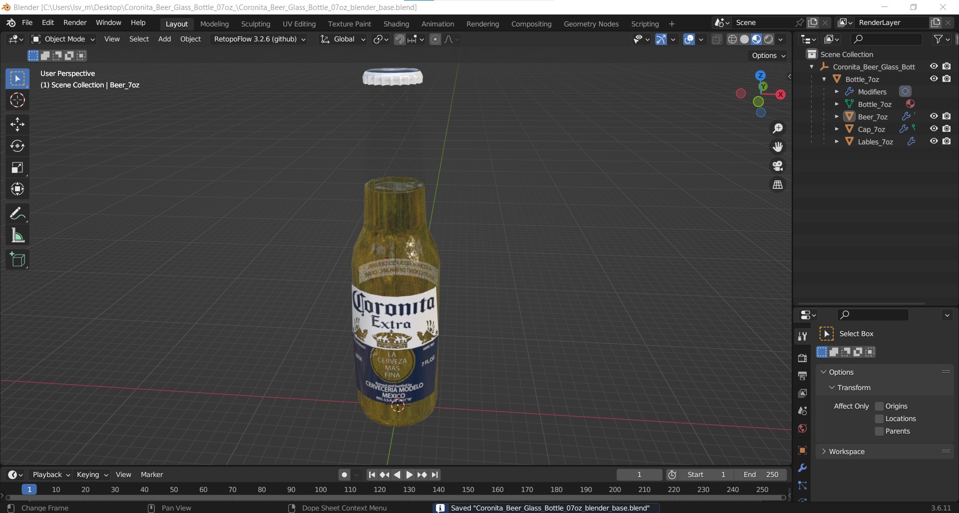Open the View Layer properties tab
Screen dimensions: 959x513
[802, 393]
